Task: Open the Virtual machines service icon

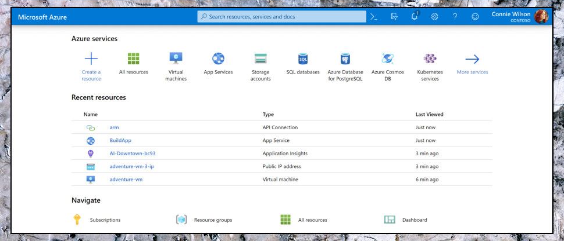Action: (176, 58)
